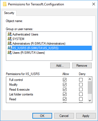Confirm with the OK button

coord(42,116)
